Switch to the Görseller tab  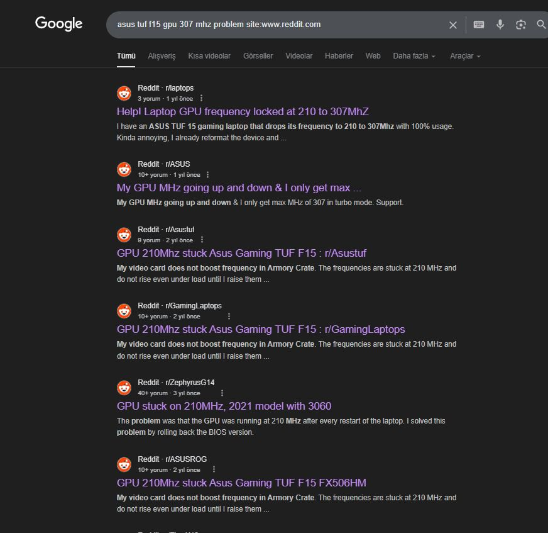pos(258,56)
